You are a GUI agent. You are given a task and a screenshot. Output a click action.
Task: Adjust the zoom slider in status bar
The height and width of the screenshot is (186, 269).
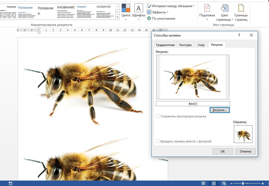[x=243, y=184]
